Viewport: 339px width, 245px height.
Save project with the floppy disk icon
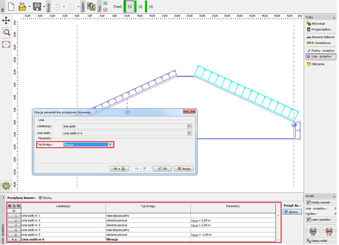point(37,7)
